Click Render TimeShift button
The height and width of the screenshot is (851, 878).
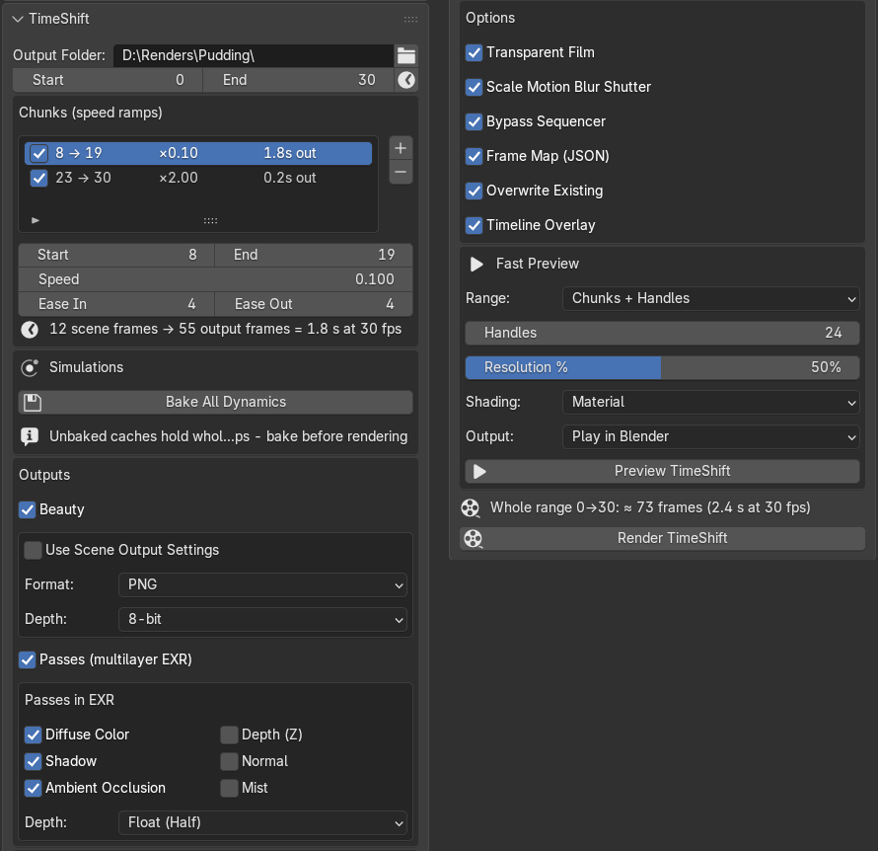[x=662, y=539]
